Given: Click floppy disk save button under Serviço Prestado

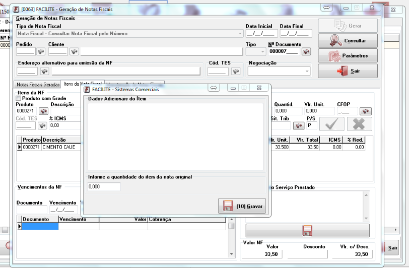Looking at the screenshot, I should 307,231.
